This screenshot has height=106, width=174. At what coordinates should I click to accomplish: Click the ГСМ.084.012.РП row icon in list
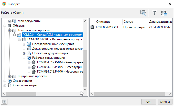(x=92, y=27)
